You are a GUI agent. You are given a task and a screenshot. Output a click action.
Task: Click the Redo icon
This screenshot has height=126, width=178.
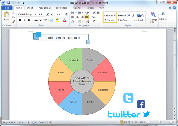[19, 3]
